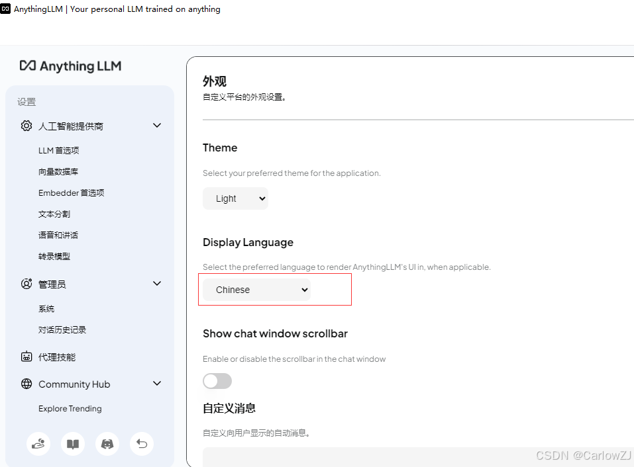This screenshot has height=467, width=634.
Task: Click the admin user icon beside 管理员
Action: (26, 284)
